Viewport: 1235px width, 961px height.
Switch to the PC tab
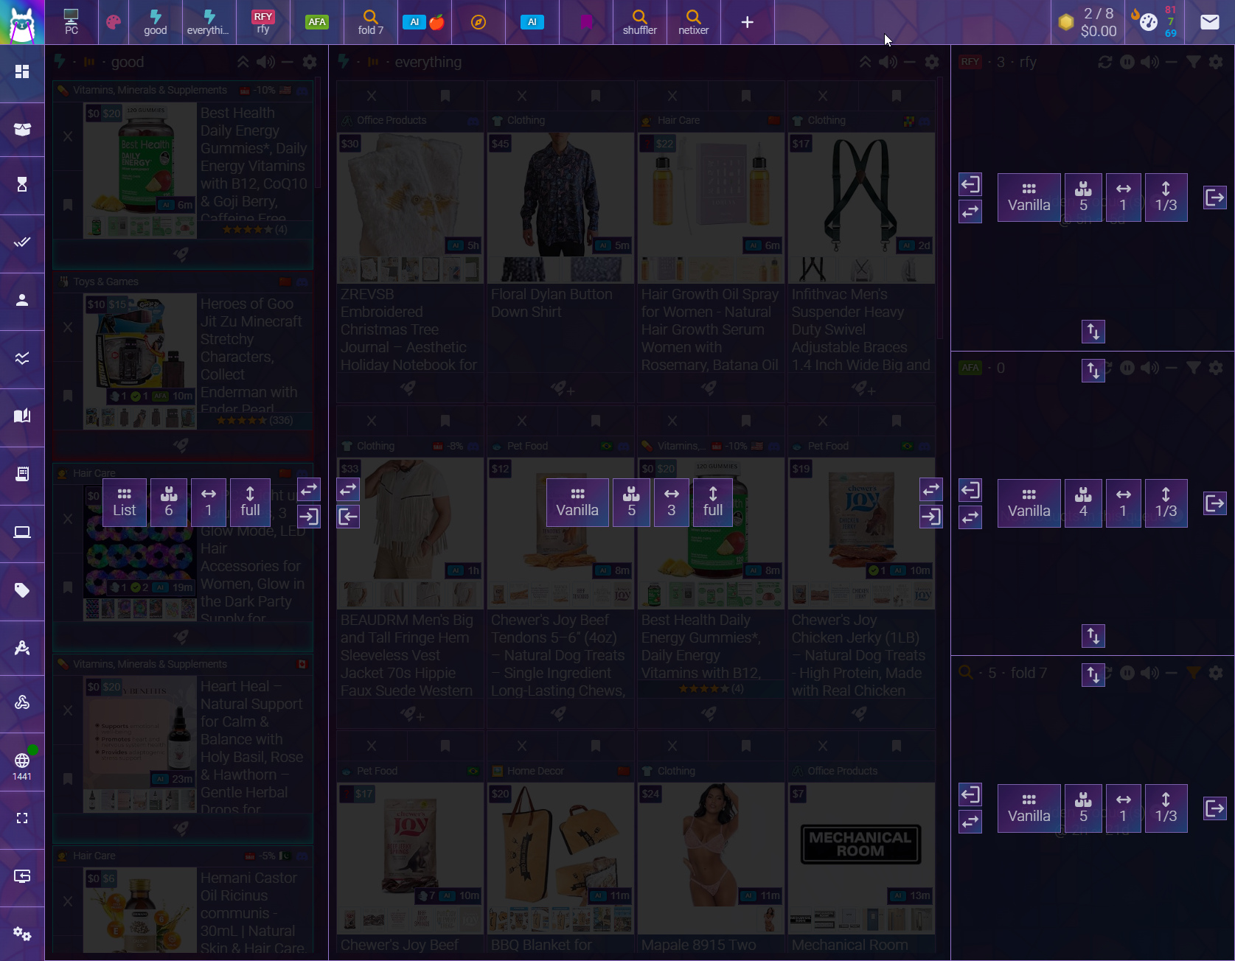pyautogui.click(x=72, y=22)
